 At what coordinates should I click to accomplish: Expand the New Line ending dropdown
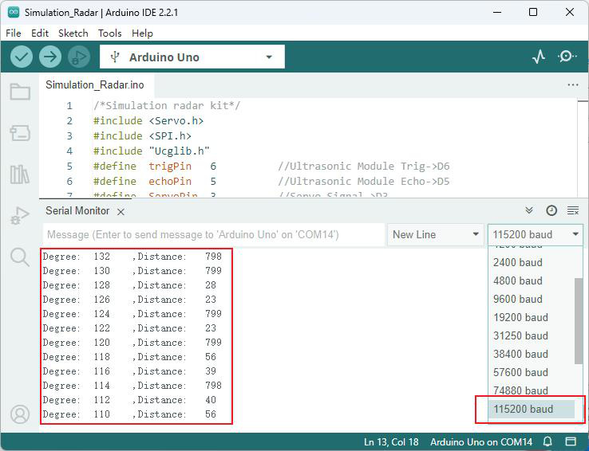tap(435, 235)
